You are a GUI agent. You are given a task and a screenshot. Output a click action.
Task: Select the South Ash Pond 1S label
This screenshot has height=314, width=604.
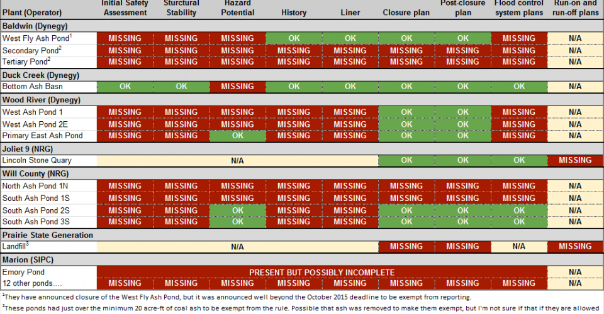pyautogui.click(x=36, y=198)
